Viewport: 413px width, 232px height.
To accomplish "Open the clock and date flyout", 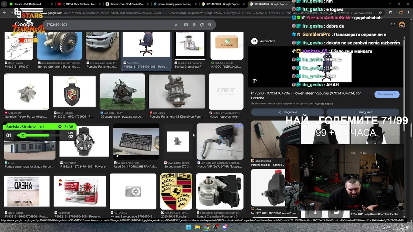I will coord(399,227).
